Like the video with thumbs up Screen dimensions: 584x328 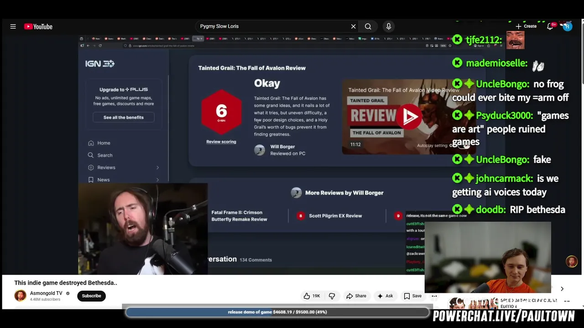(312, 296)
